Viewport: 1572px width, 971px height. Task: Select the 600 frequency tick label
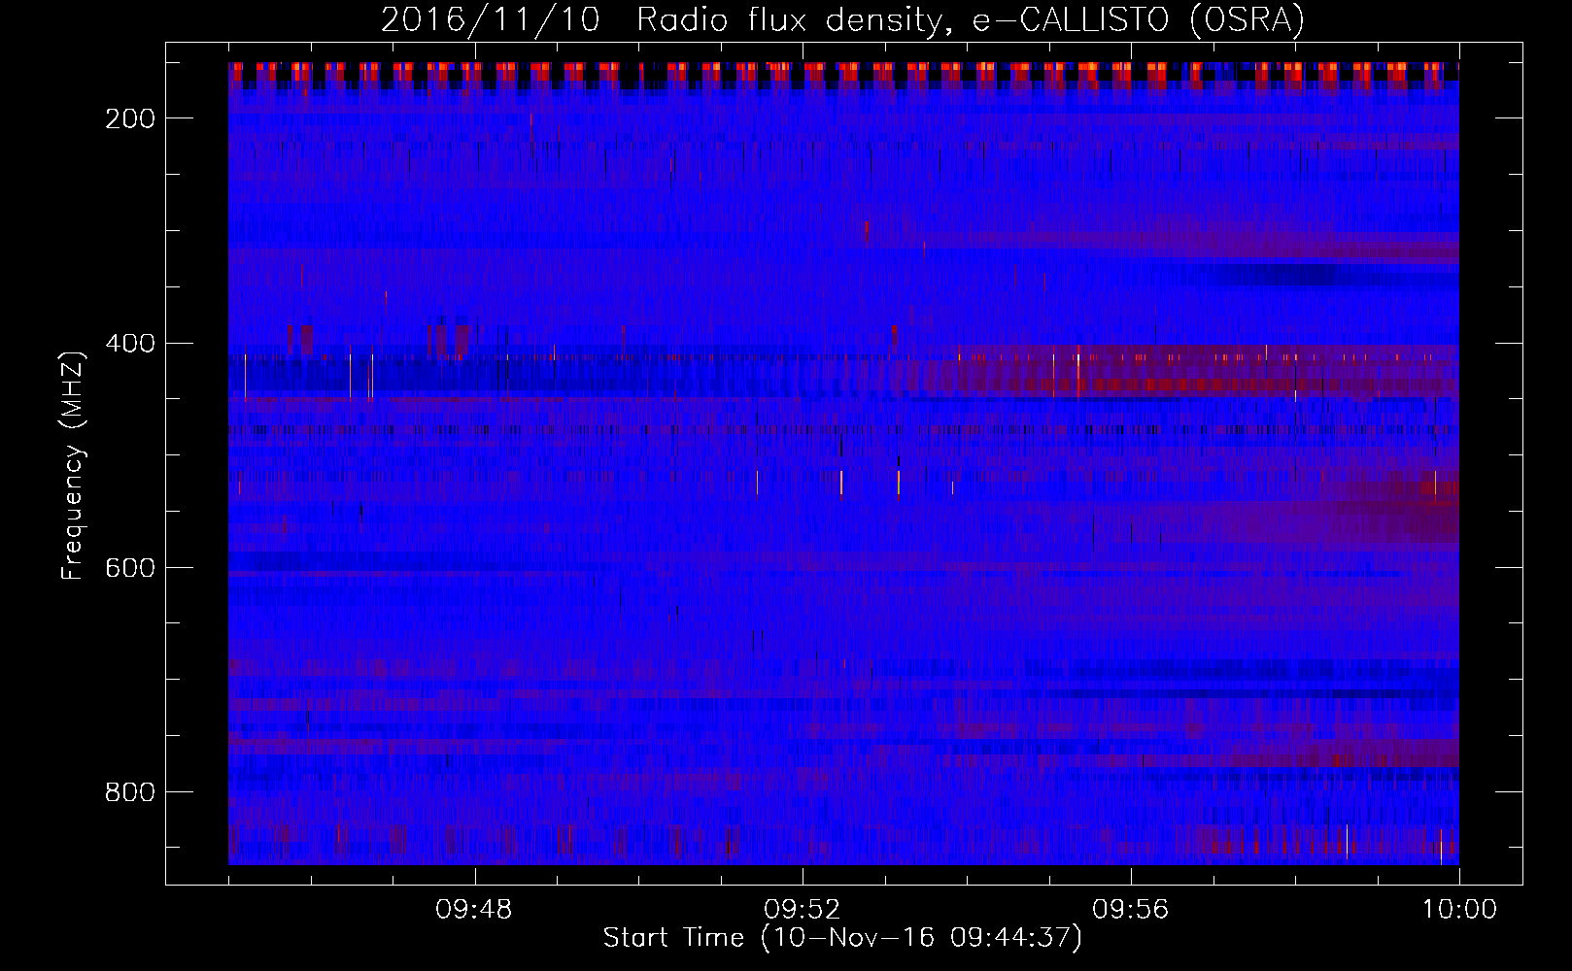point(130,567)
